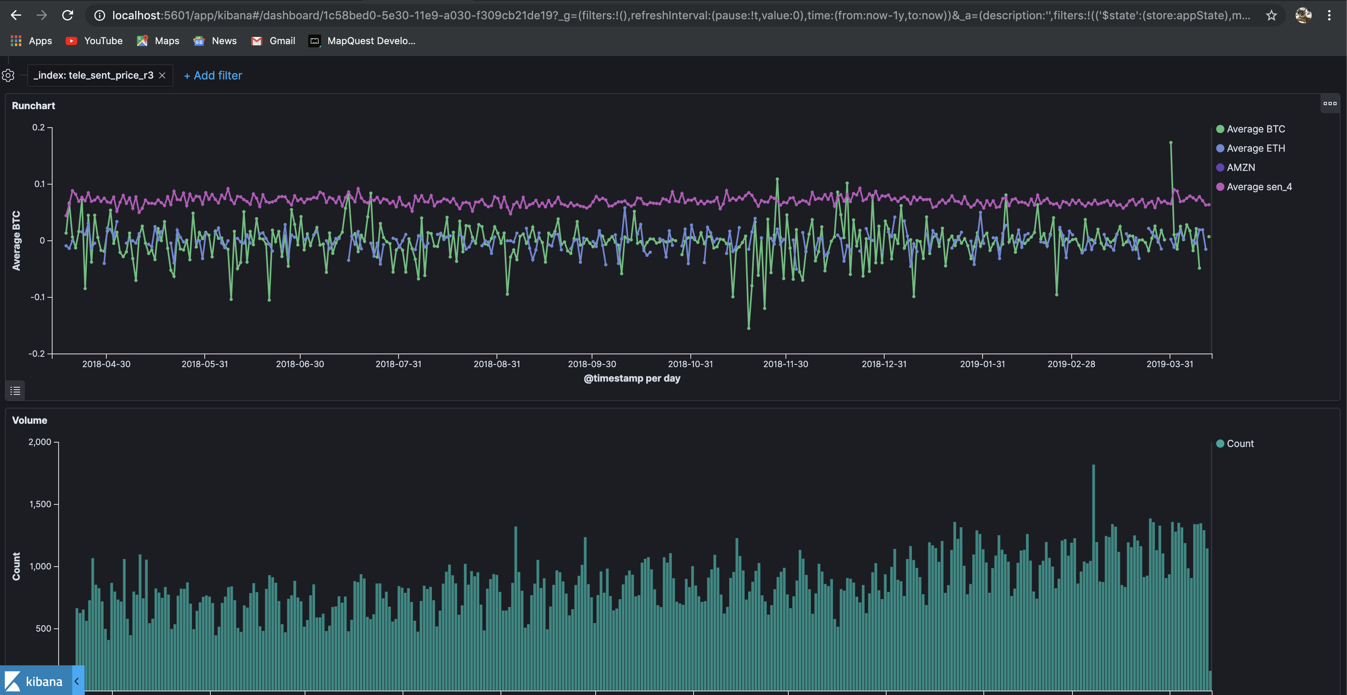Toggle Average BTC series in legend
Image resolution: width=1347 pixels, height=695 pixels.
coord(1255,129)
